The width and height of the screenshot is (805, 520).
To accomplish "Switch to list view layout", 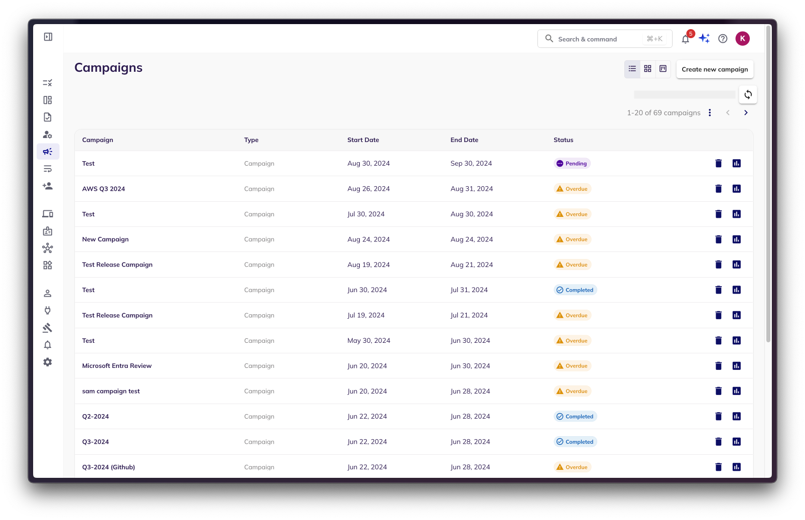I will pyautogui.click(x=632, y=69).
